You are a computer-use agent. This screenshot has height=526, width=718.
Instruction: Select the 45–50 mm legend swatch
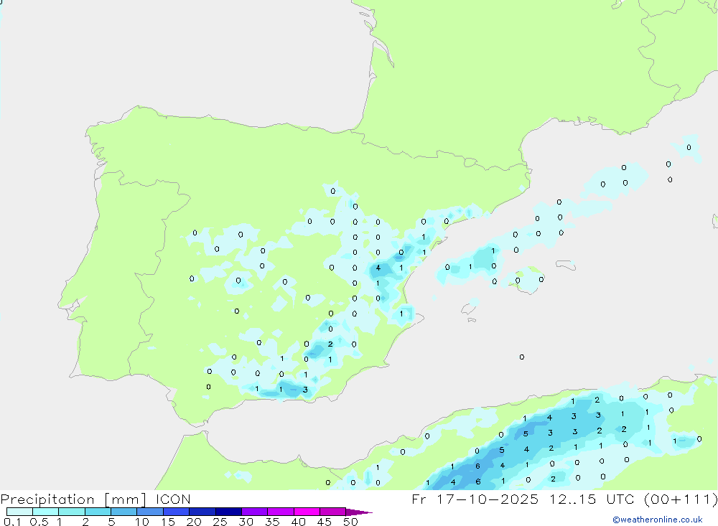(333, 512)
